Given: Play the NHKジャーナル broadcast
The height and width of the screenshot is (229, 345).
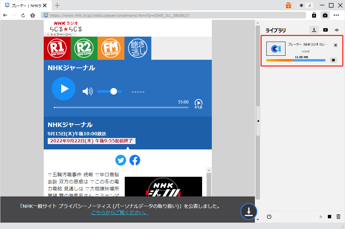Looking at the screenshot, I should pos(64,89).
